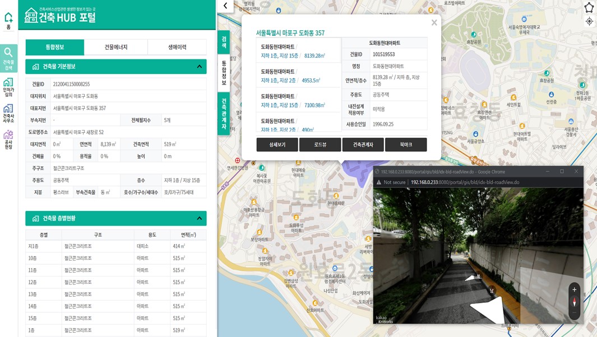Zoom in the road view with plus
597x337 pixels.
[574, 289]
